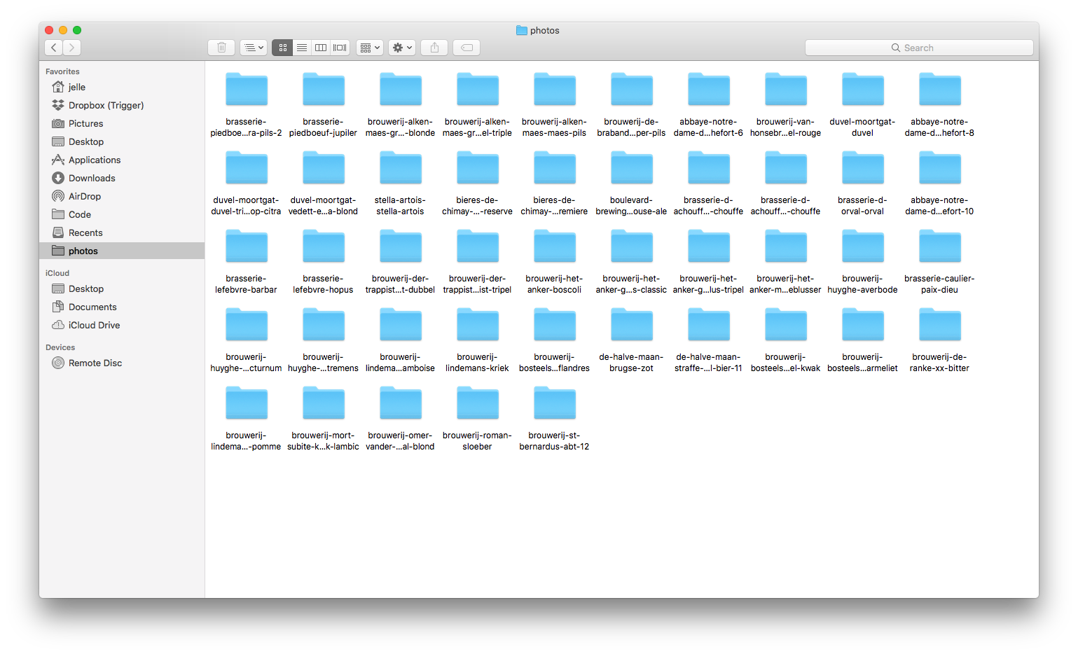Viewport: 1078px width, 654px height.
Task: Select folder ending in hefort-6
Action: (708, 90)
